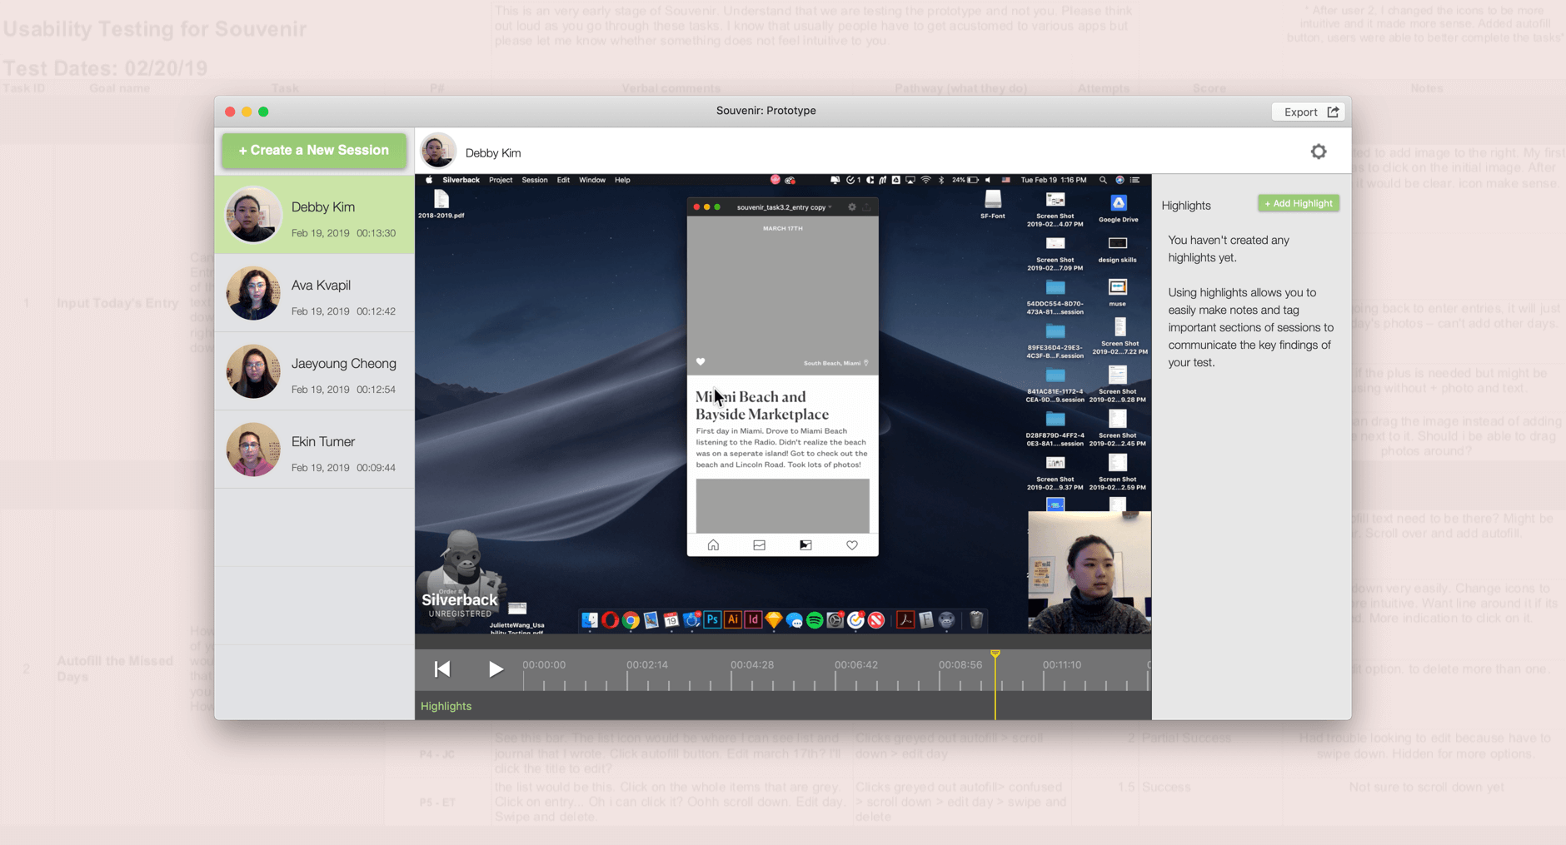Click the Spotlight search icon in the menu bar

tap(1103, 180)
